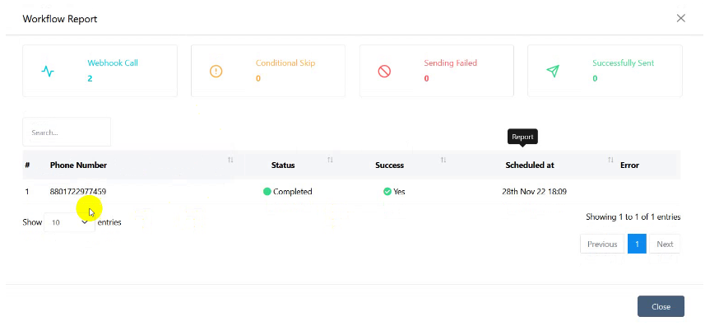This screenshot has height=326, width=705.
Task: Focus the Search input field
Action: point(67,133)
